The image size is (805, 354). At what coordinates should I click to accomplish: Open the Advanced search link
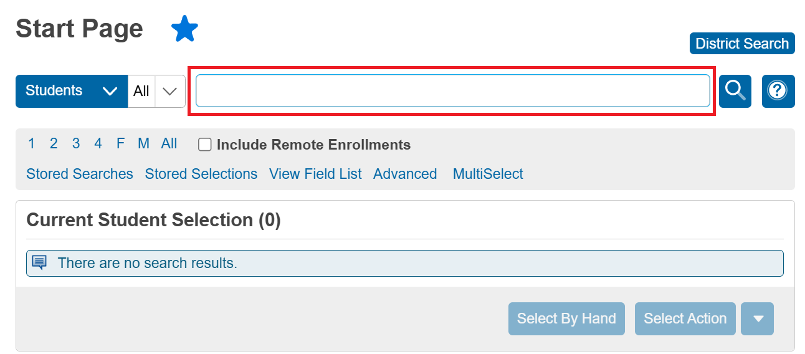(x=405, y=174)
